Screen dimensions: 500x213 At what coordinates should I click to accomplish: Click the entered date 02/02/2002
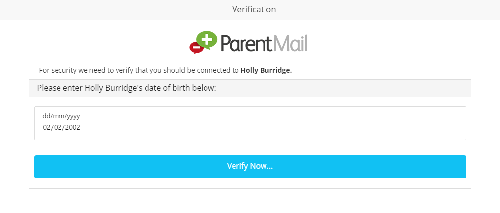61,127
